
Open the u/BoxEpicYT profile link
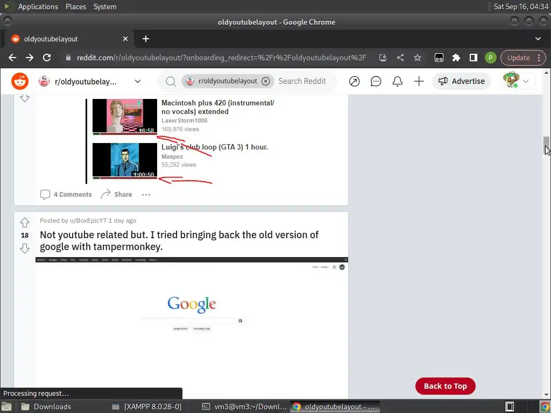pyautogui.click(x=88, y=220)
